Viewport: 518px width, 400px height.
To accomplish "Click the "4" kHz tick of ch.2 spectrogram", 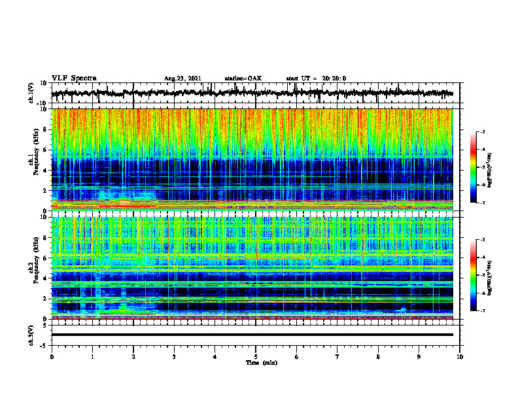I will [x=45, y=278].
